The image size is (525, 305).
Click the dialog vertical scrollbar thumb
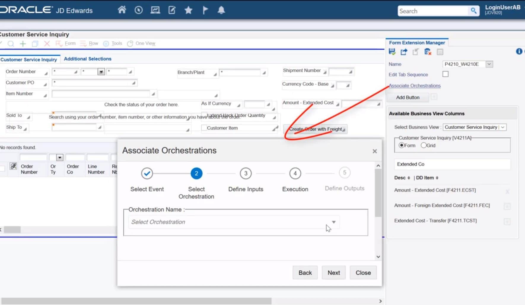point(378,193)
